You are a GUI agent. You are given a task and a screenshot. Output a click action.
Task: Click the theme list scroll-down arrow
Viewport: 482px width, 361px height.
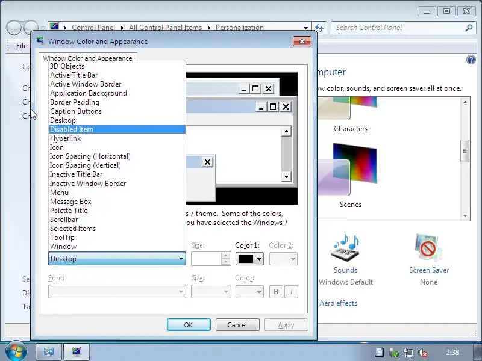click(465, 216)
